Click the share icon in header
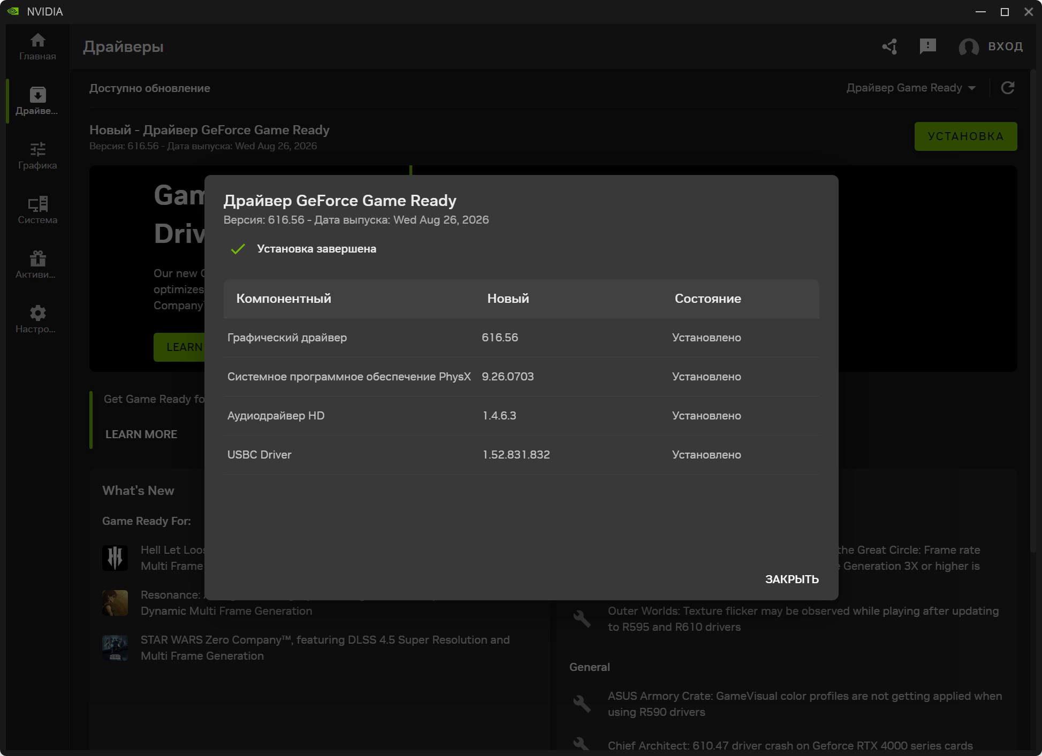 point(890,47)
